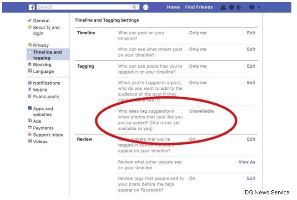Image resolution: width=297 pixels, height=200 pixels.
Task: Edit review tags people add setting
Action: 251,179
